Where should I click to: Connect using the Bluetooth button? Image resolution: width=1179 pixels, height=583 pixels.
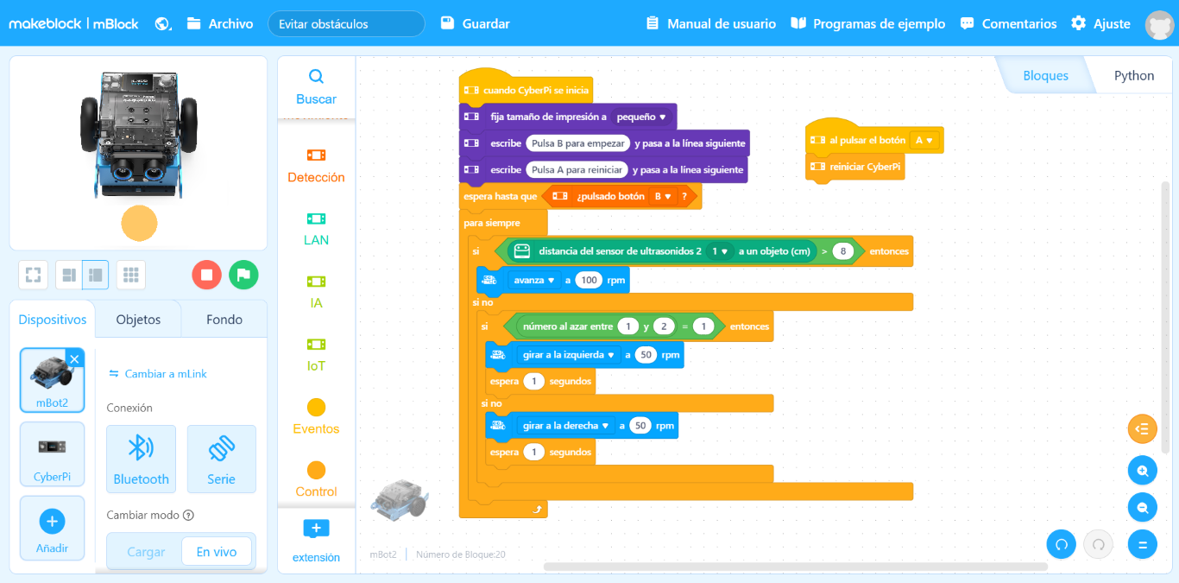coord(141,459)
